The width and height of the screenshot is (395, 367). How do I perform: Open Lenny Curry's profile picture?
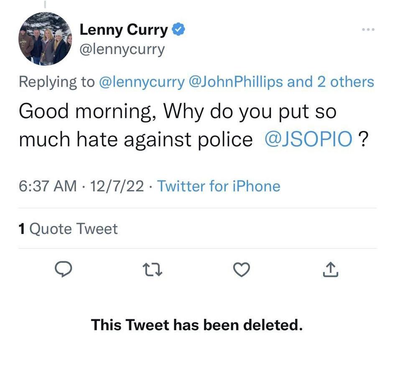45,38
